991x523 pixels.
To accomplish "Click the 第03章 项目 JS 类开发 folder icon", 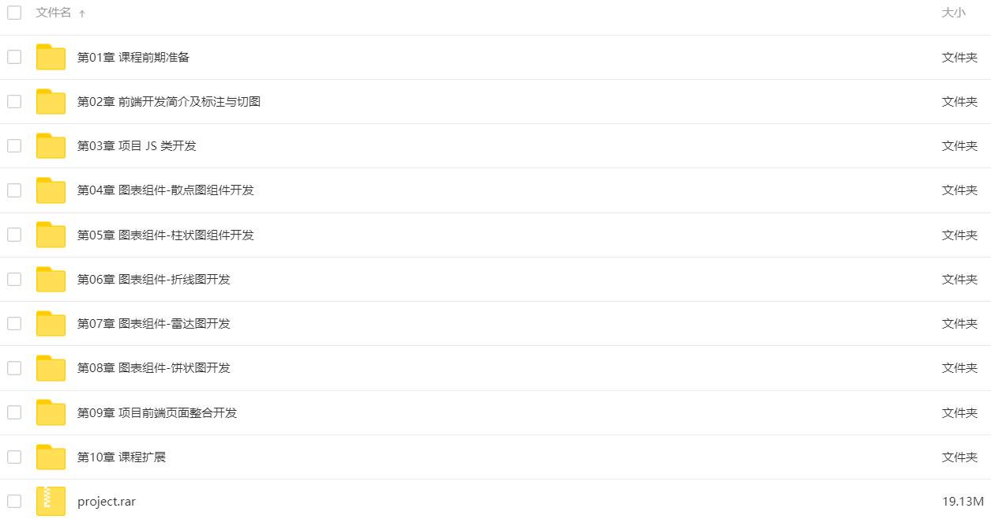I will click(x=51, y=146).
